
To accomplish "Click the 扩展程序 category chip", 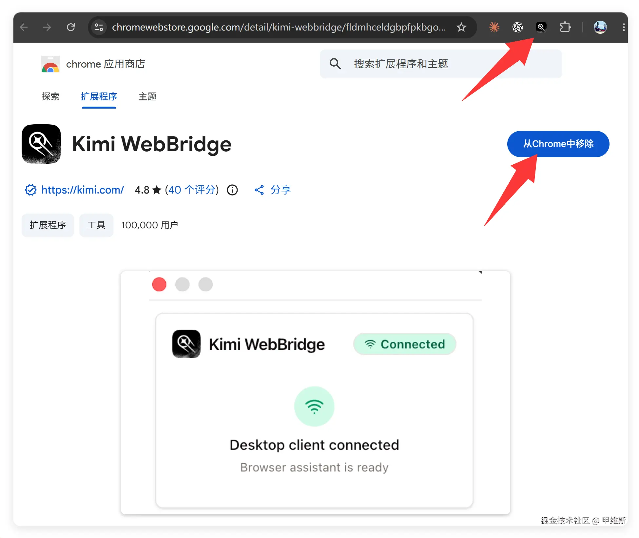I will click(x=48, y=225).
